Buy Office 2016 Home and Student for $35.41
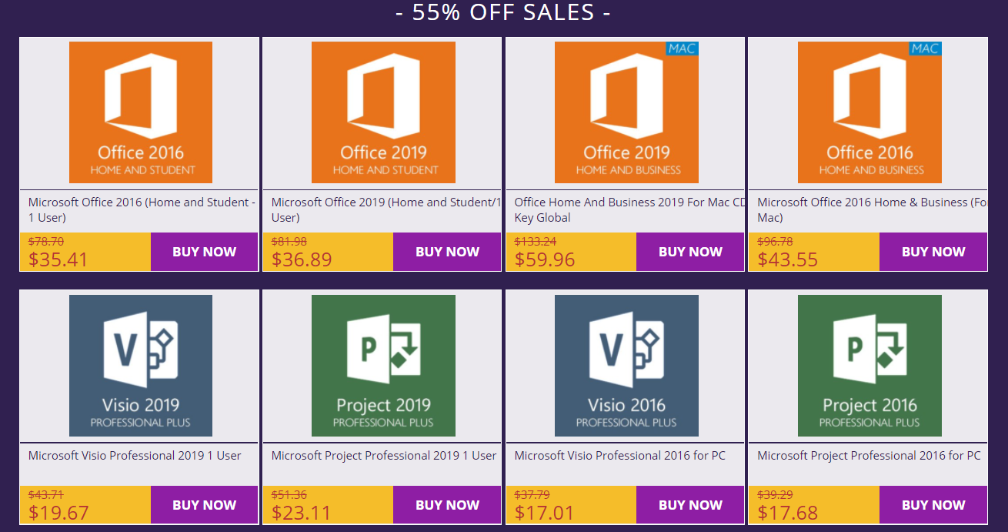Screen dimensions: 1008x532 pyautogui.click(x=204, y=252)
